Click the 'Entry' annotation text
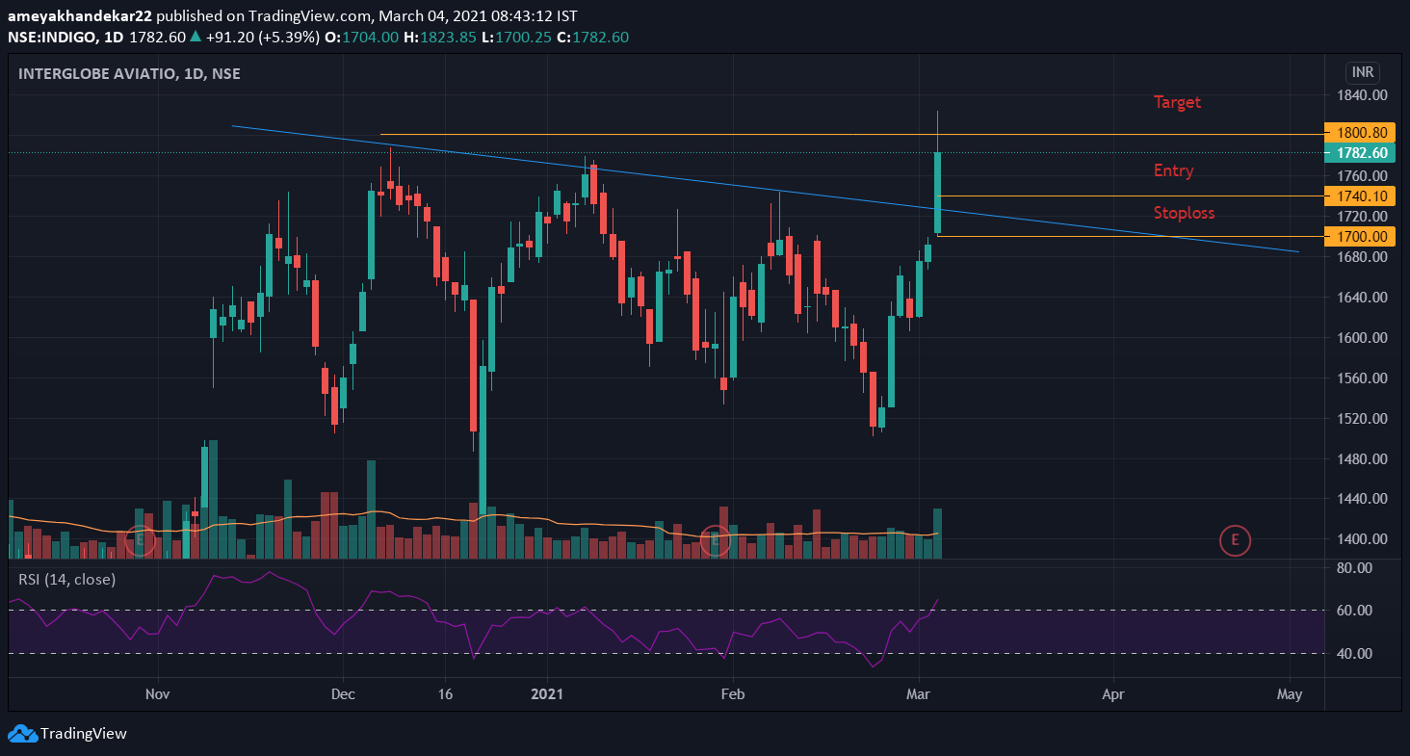Viewport: 1410px width, 756px height. point(1173,170)
